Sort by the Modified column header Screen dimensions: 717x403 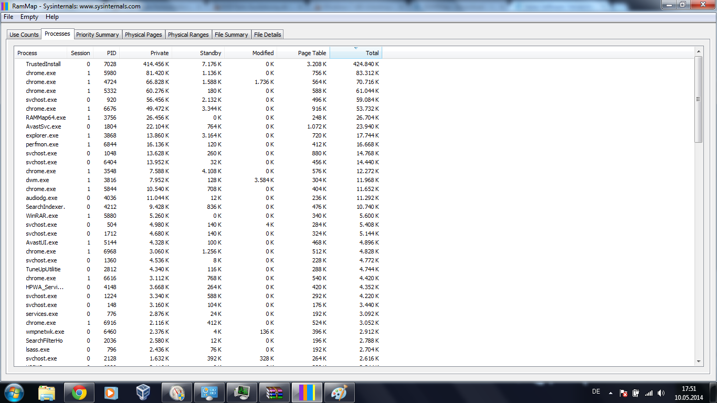(x=251, y=53)
